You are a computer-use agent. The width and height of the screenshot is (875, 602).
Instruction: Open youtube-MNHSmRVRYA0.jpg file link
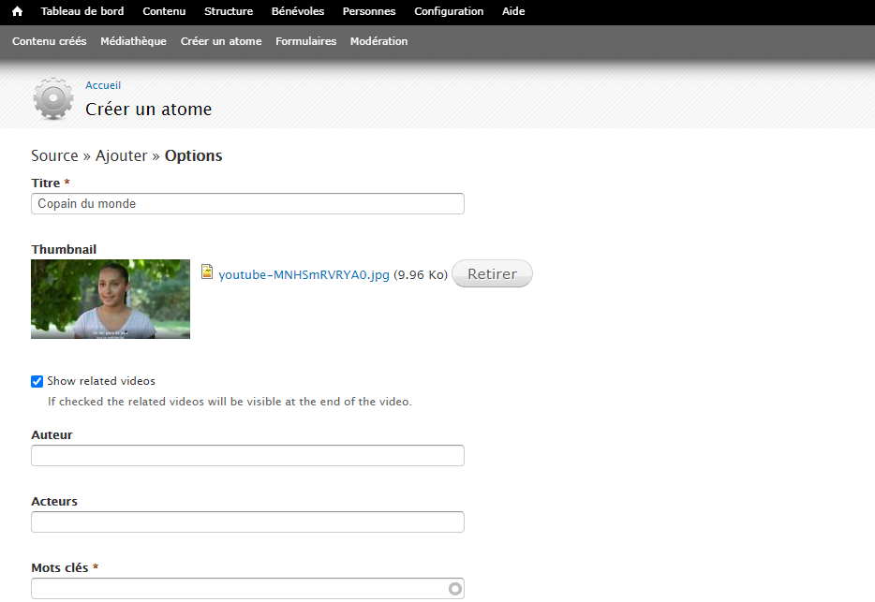[304, 275]
